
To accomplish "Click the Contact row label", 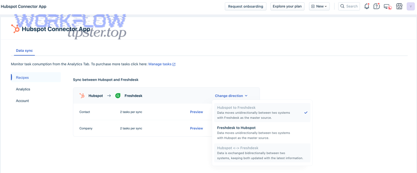I will [85, 112].
